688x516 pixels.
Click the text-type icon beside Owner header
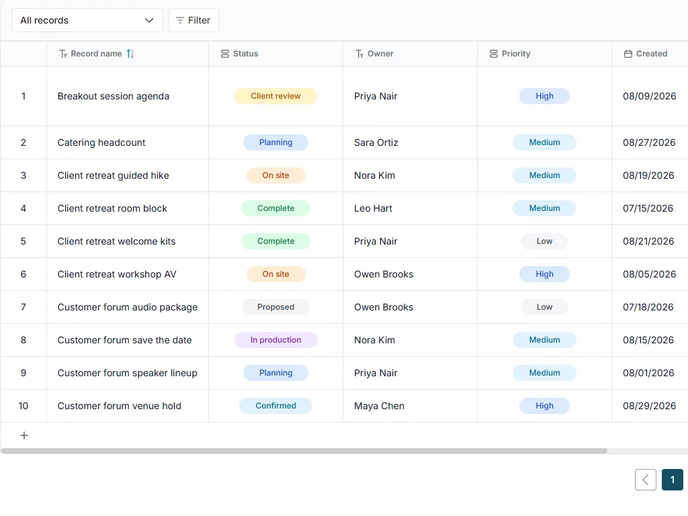coord(359,54)
